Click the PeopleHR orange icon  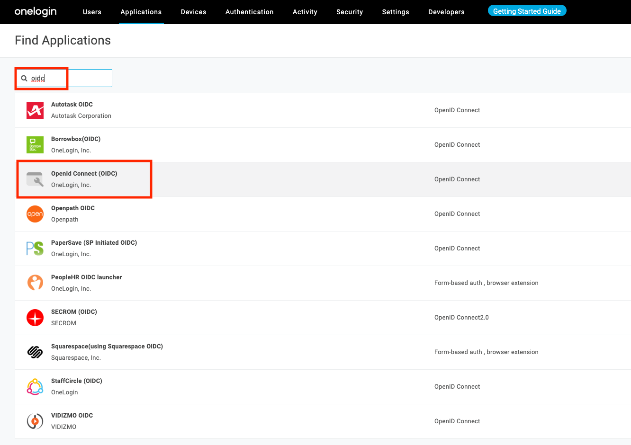(35, 283)
